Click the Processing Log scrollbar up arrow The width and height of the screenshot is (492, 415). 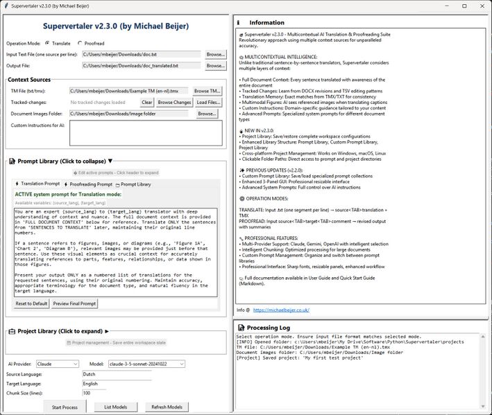[483, 337]
